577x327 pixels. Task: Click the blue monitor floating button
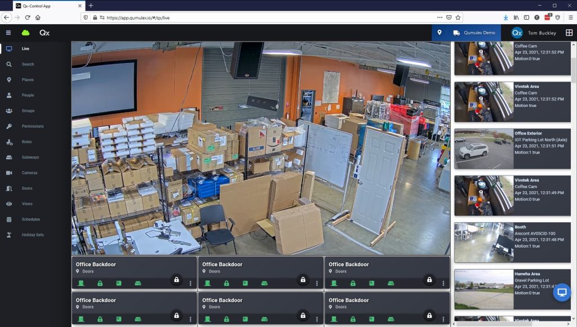coord(561,293)
